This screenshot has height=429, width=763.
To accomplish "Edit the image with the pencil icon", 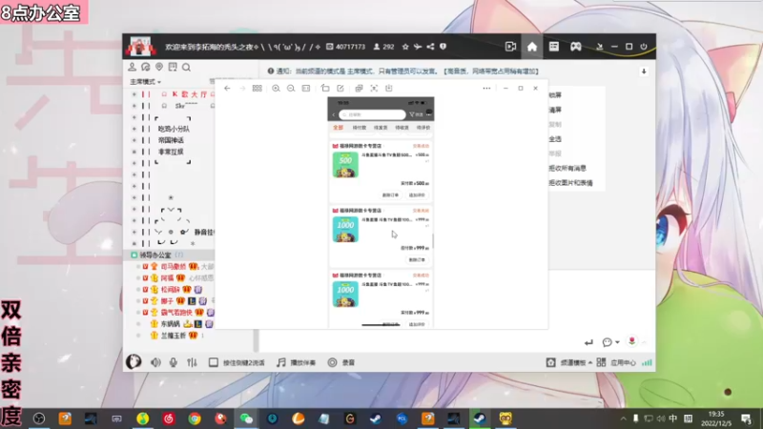I will [x=340, y=89].
